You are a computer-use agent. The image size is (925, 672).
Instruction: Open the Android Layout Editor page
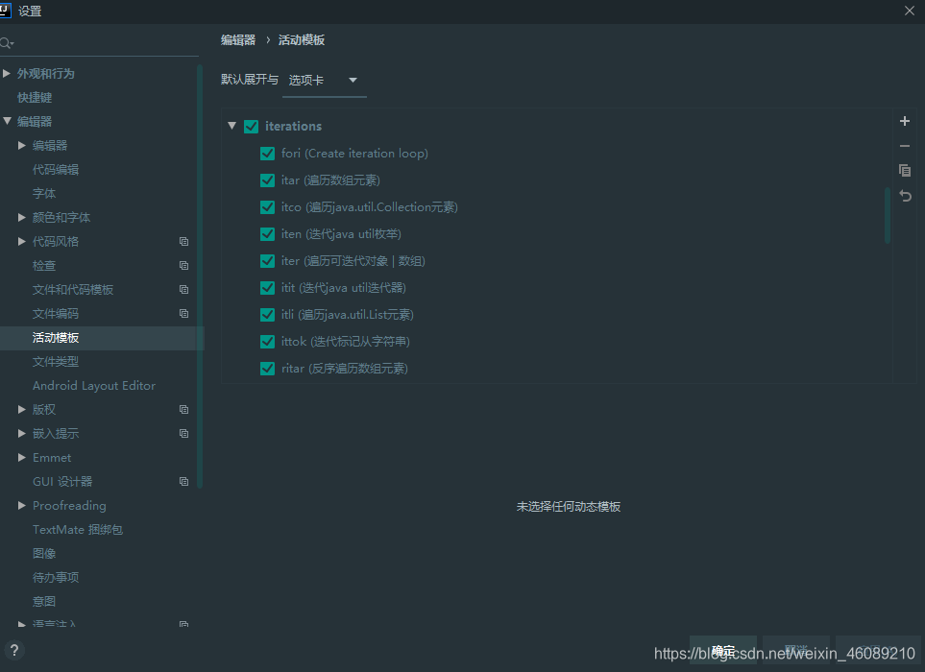(94, 386)
